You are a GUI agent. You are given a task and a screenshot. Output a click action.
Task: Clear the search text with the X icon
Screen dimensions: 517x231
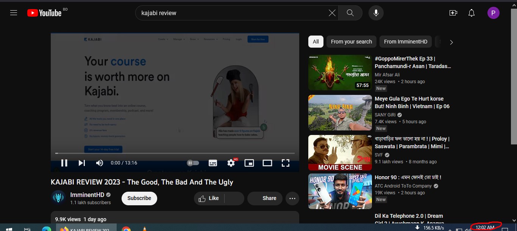[x=332, y=13]
